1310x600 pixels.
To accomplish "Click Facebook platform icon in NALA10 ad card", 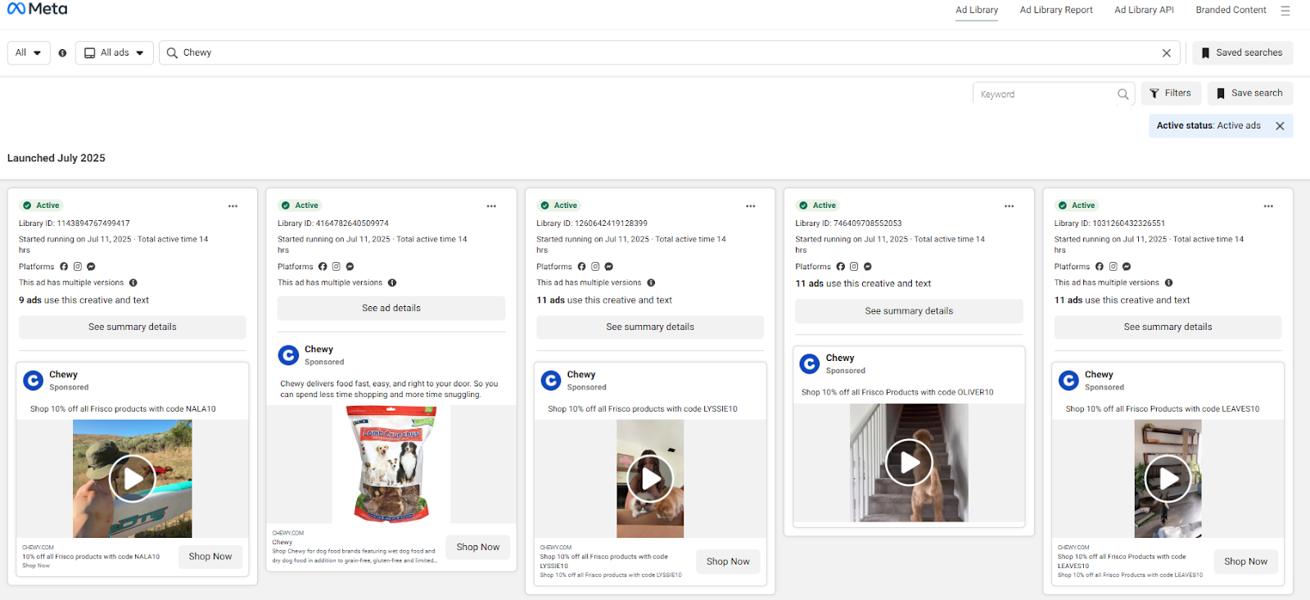I will coord(64,267).
